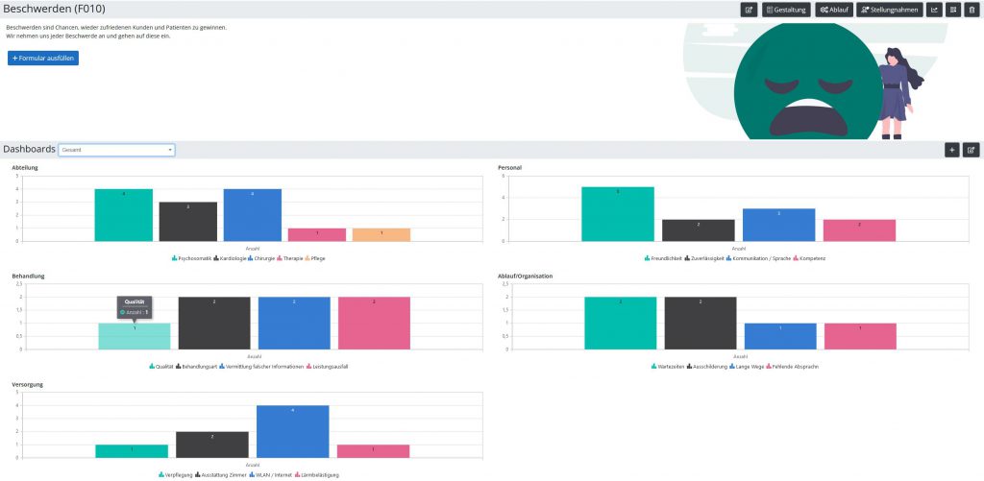This screenshot has height=481, width=984.
Task: Click the Kompetenz legend color swatch
Action: 796,258
